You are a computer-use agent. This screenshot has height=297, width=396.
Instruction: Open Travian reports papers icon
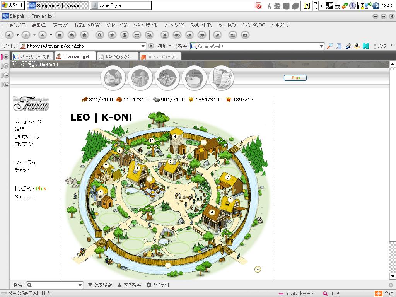click(x=221, y=78)
